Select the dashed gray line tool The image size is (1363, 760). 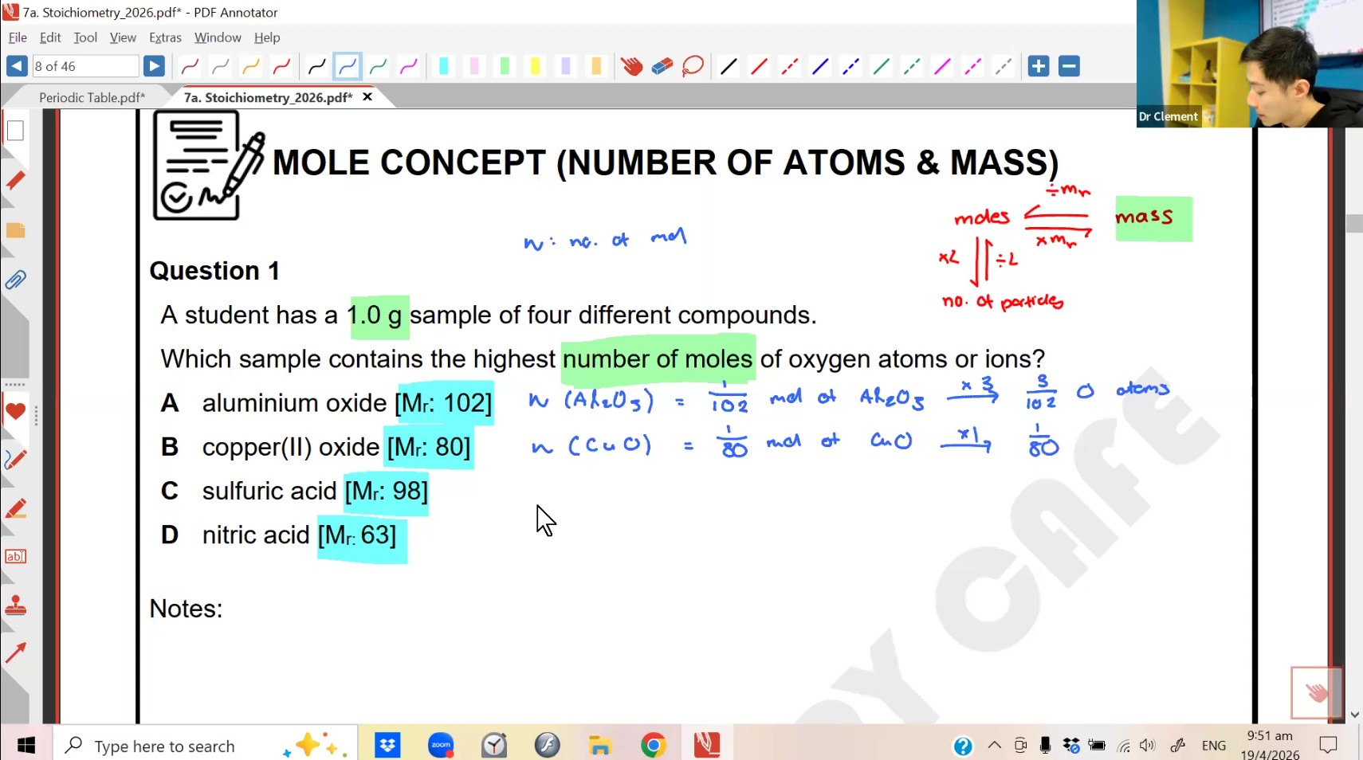click(1004, 66)
